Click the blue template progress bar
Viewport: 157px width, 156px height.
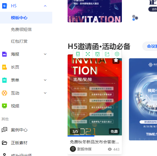(x=81, y=136)
